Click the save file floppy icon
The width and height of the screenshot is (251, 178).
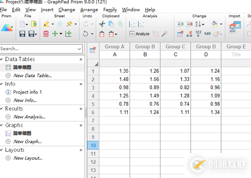pos(22,34)
